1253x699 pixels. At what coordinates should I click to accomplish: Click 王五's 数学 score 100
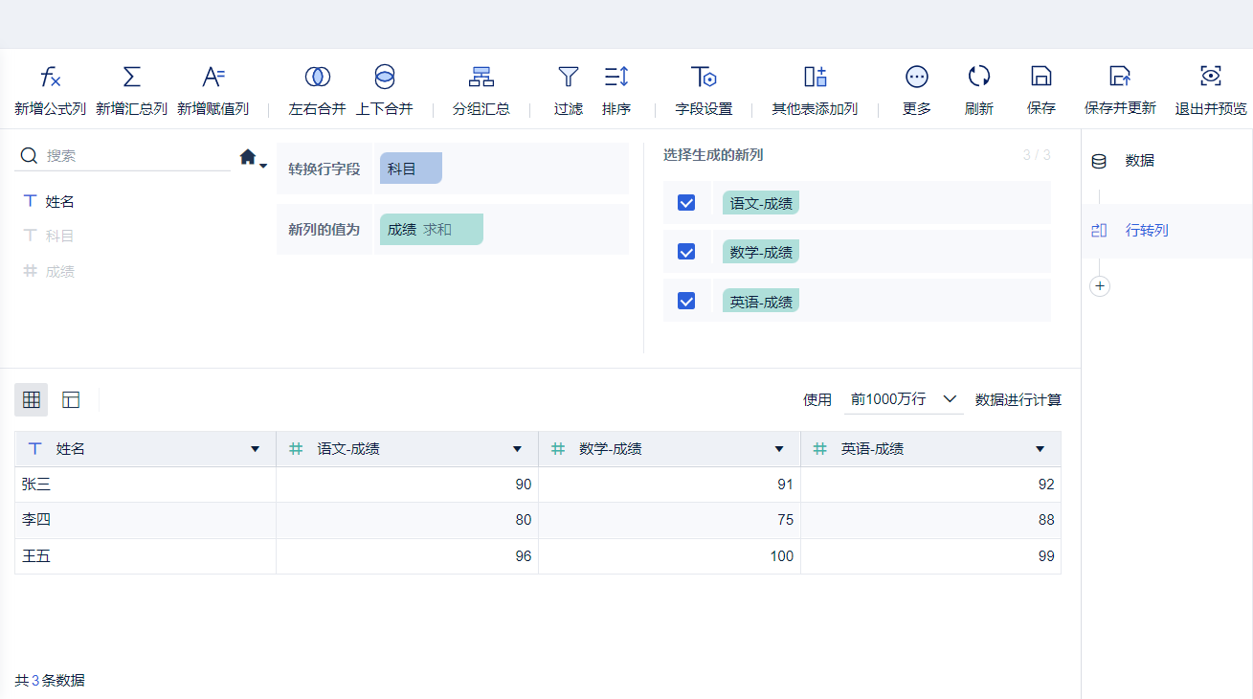(670, 556)
